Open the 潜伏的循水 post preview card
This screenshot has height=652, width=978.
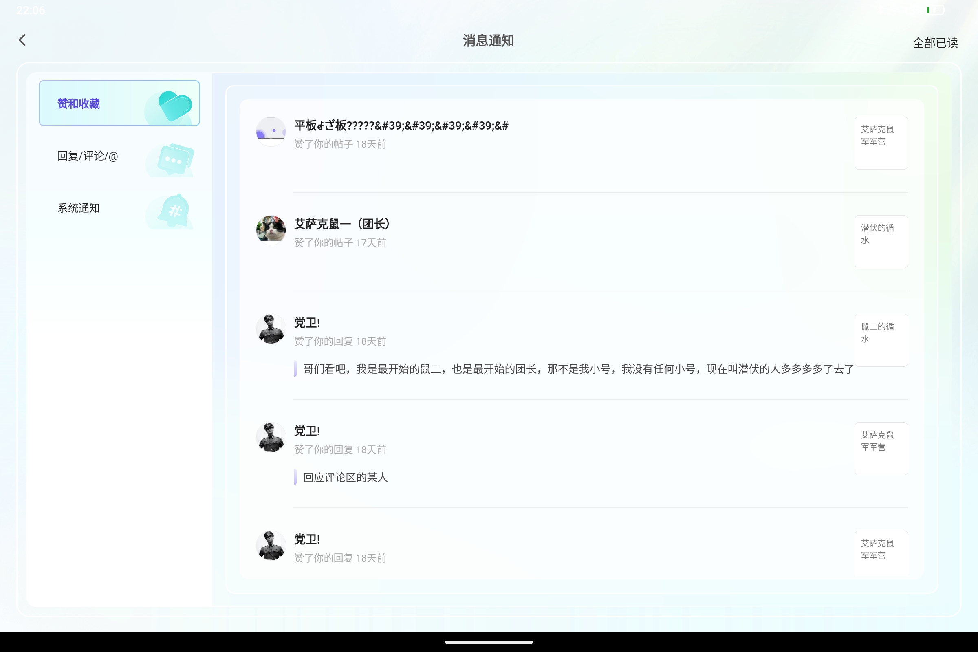pyautogui.click(x=881, y=241)
